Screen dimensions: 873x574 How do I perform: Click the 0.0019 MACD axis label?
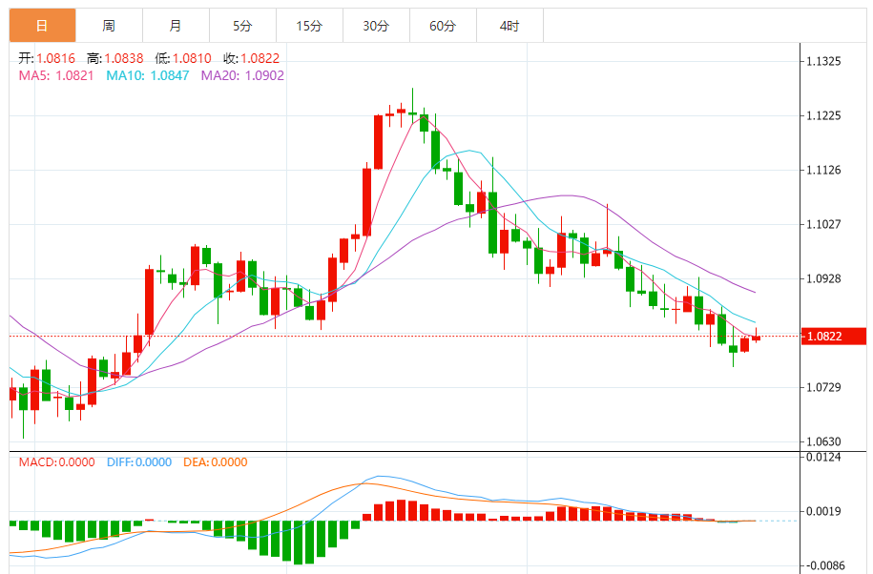(823, 511)
